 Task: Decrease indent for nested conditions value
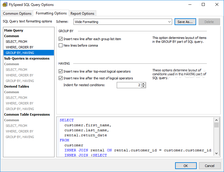[x=143, y=86]
